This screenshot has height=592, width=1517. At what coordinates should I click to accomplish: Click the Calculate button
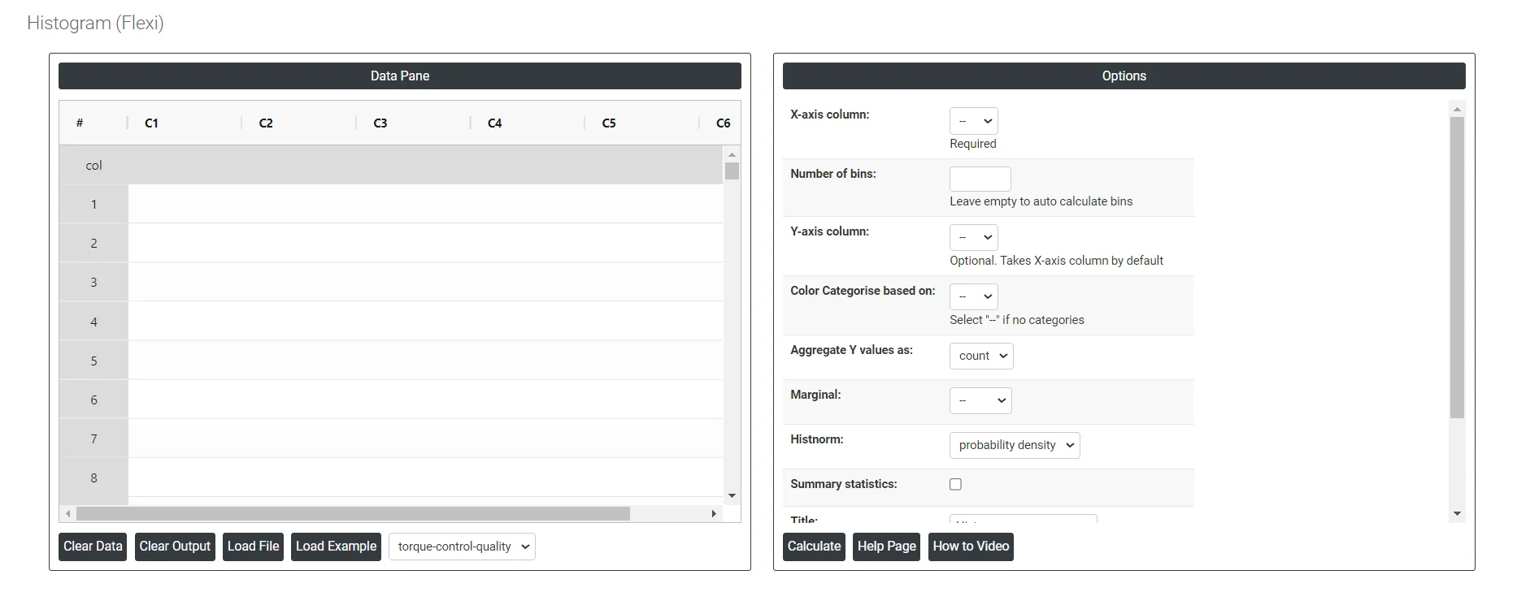(x=814, y=547)
